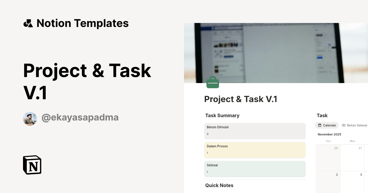Click the Notion Templates header link
The image size is (368, 193).
pyautogui.click(x=82, y=23)
